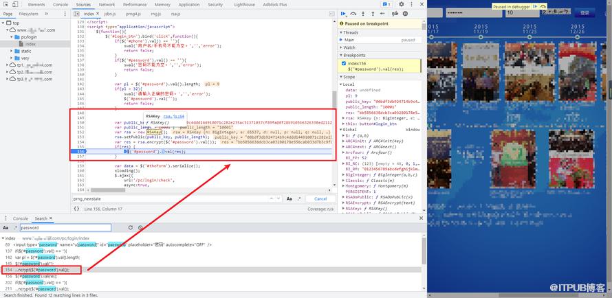612x298 pixels.
Task: Open the rsa.js file tab
Action: [x=175, y=14]
